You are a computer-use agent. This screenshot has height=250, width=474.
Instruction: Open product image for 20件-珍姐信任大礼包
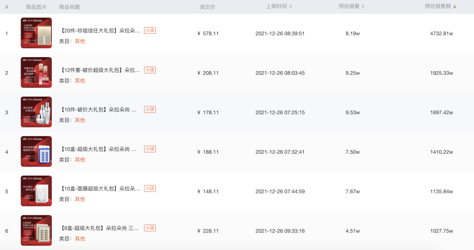pos(36,33)
